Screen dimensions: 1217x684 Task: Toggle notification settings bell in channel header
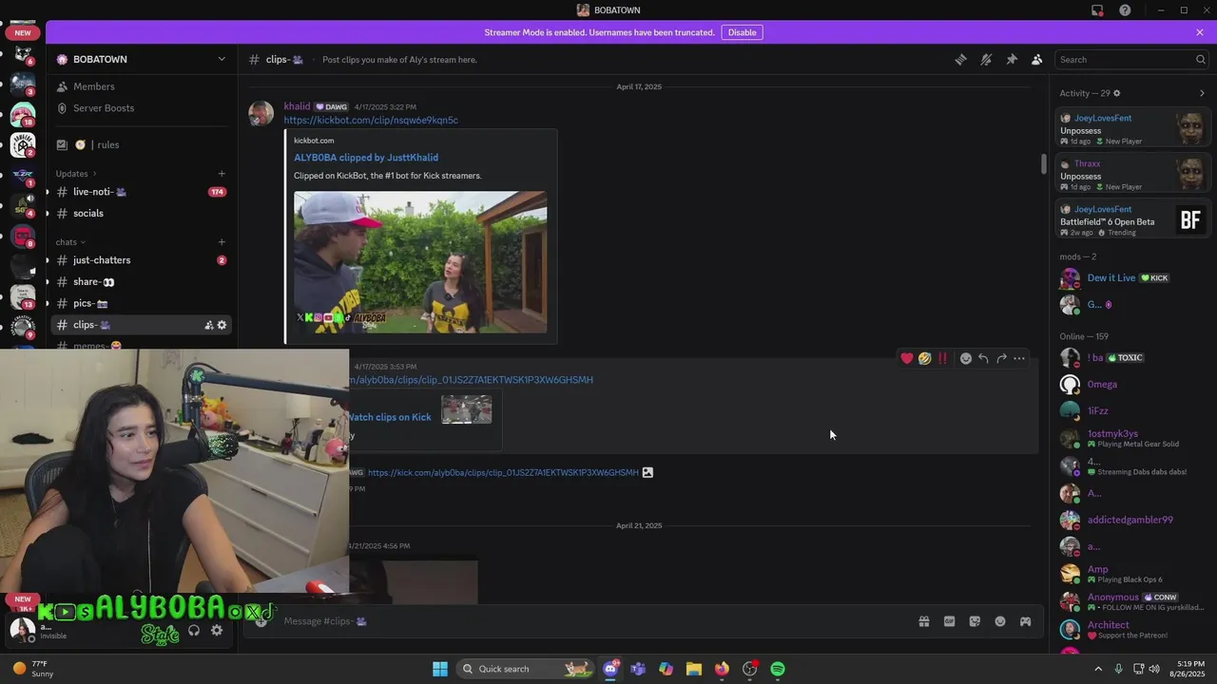pos(986,59)
